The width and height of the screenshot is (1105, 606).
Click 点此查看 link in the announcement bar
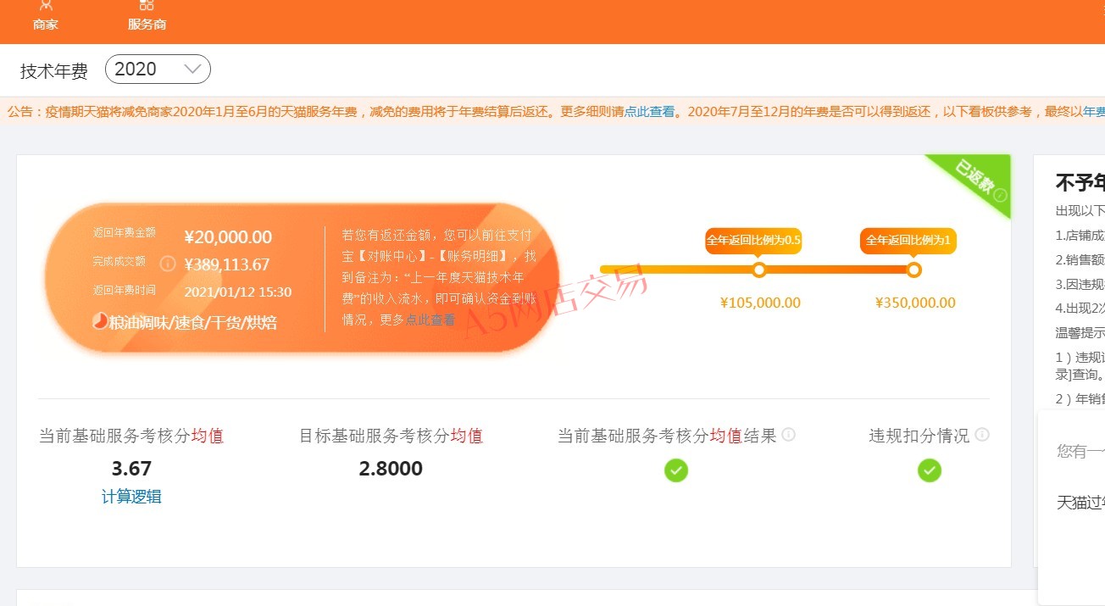click(x=650, y=112)
